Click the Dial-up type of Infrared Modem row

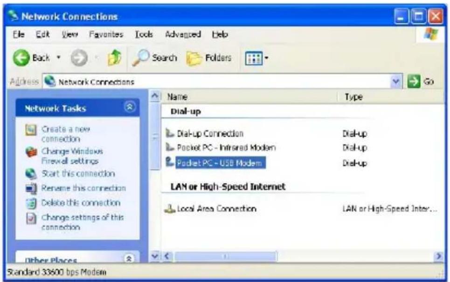(355, 148)
